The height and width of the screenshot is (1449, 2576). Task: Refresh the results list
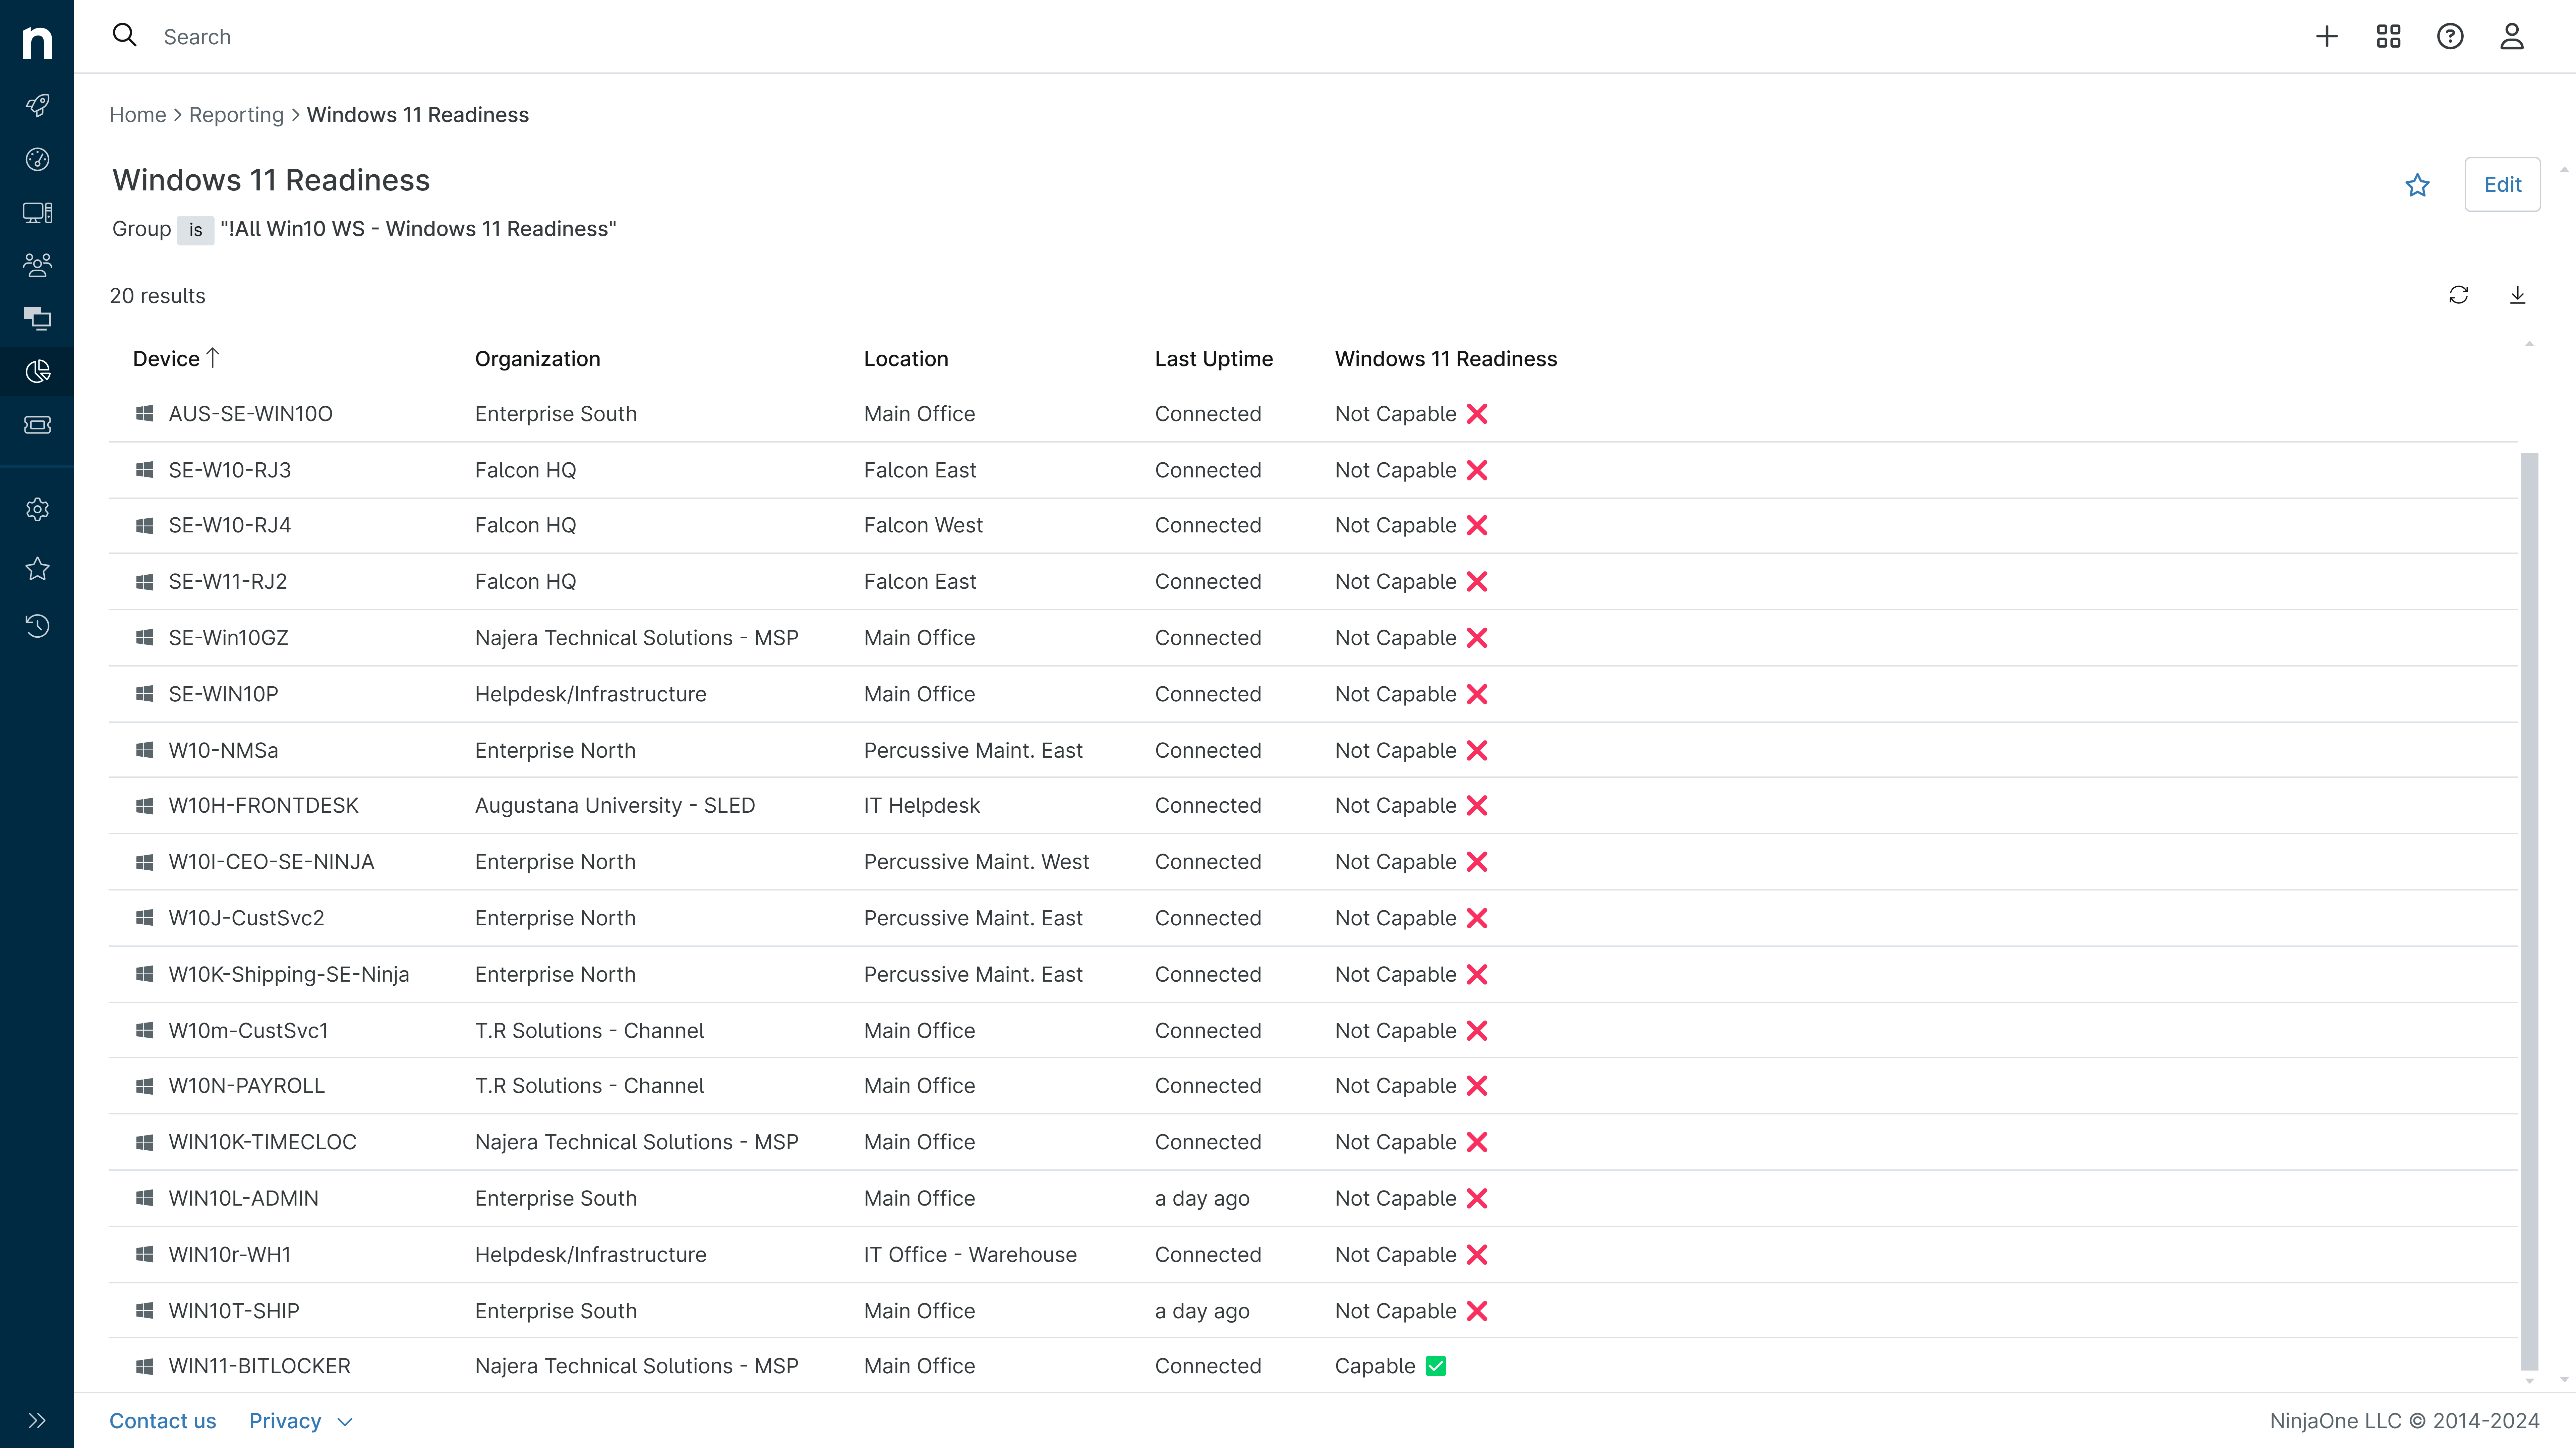[2459, 295]
